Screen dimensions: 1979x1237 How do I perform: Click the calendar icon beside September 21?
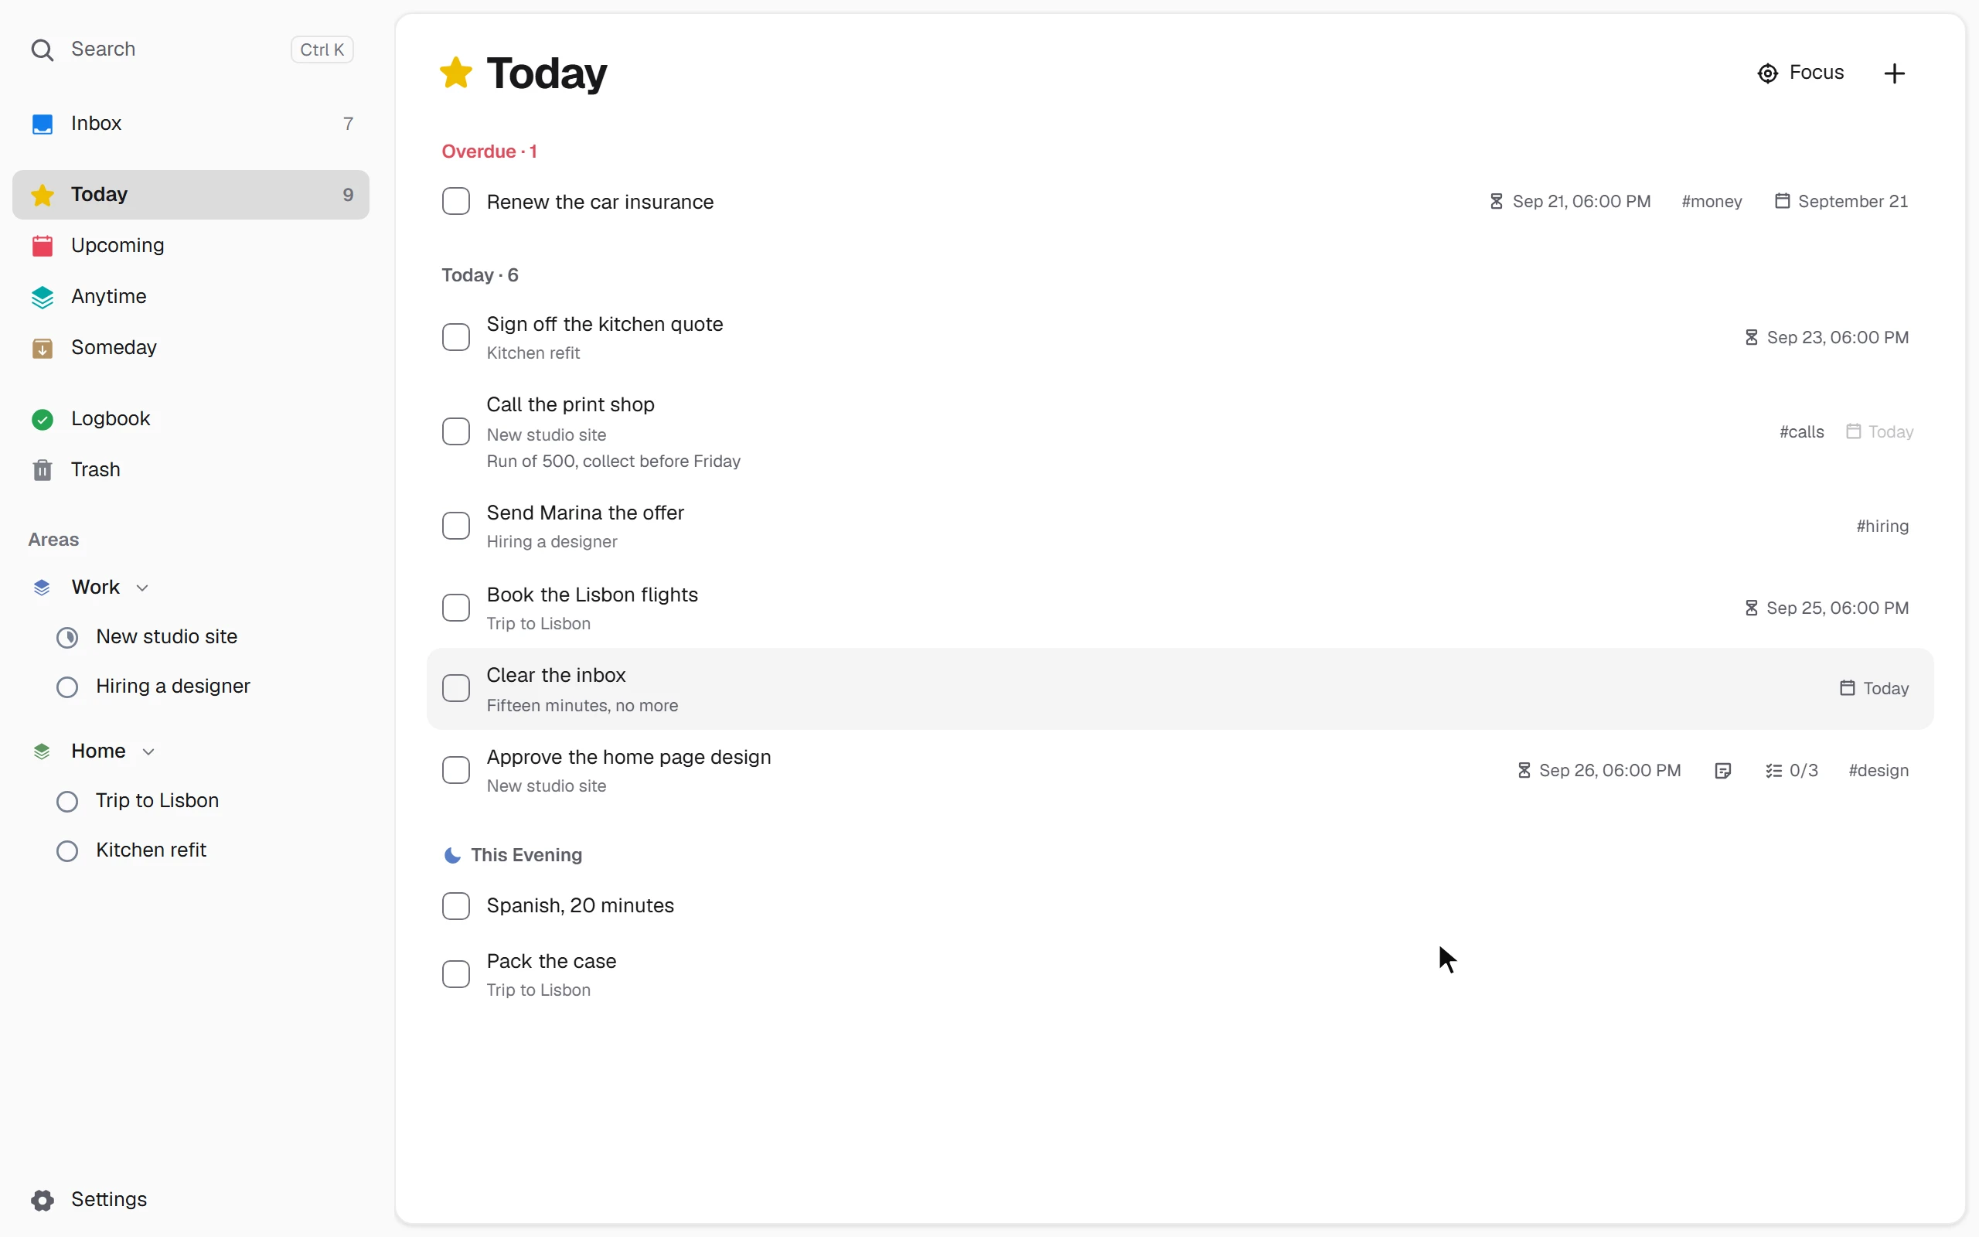1782,201
